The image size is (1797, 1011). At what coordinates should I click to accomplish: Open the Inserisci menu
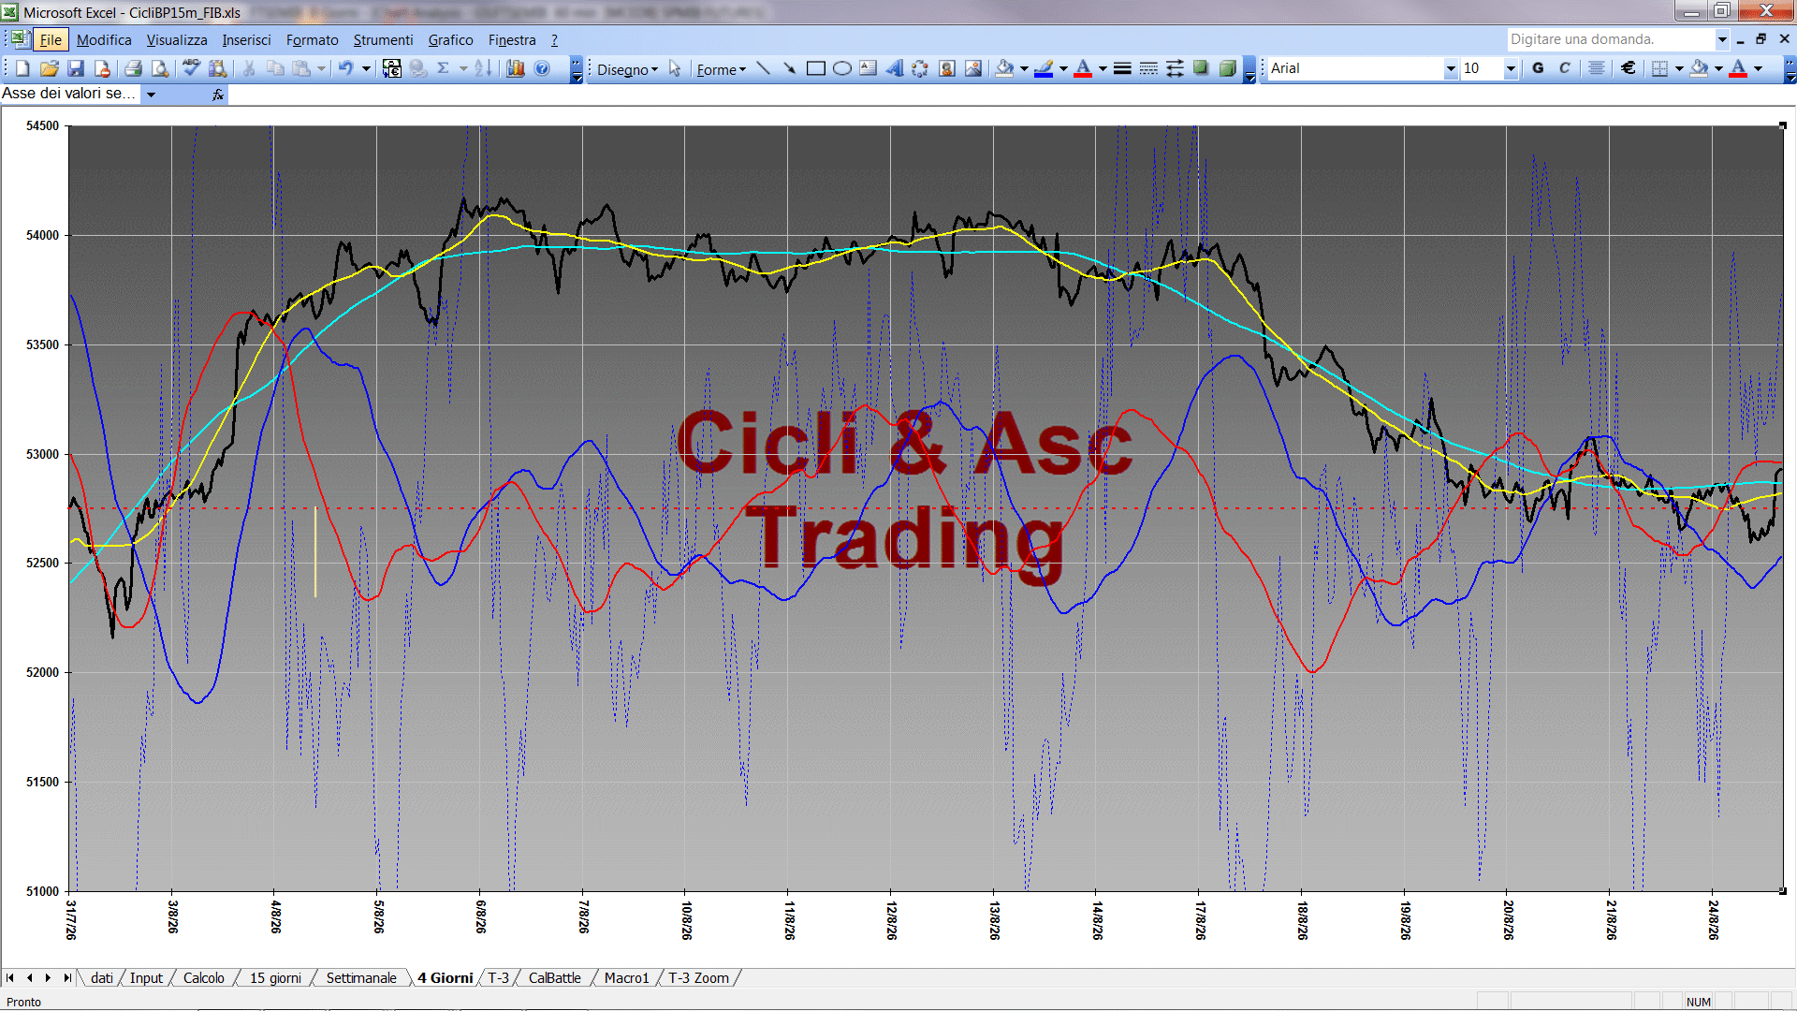(246, 39)
